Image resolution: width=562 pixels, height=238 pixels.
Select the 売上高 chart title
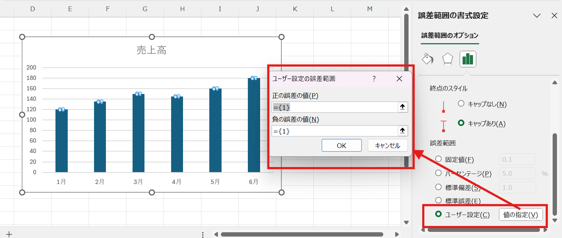click(x=151, y=50)
